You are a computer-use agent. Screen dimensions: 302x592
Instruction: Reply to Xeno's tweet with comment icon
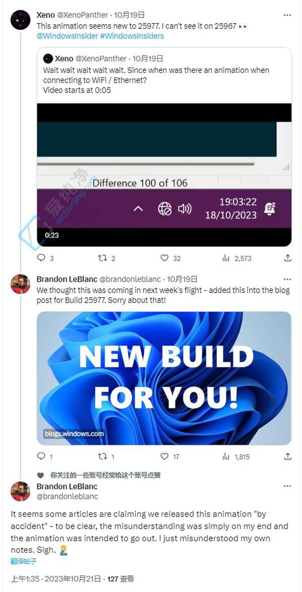(x=41, y=258)
